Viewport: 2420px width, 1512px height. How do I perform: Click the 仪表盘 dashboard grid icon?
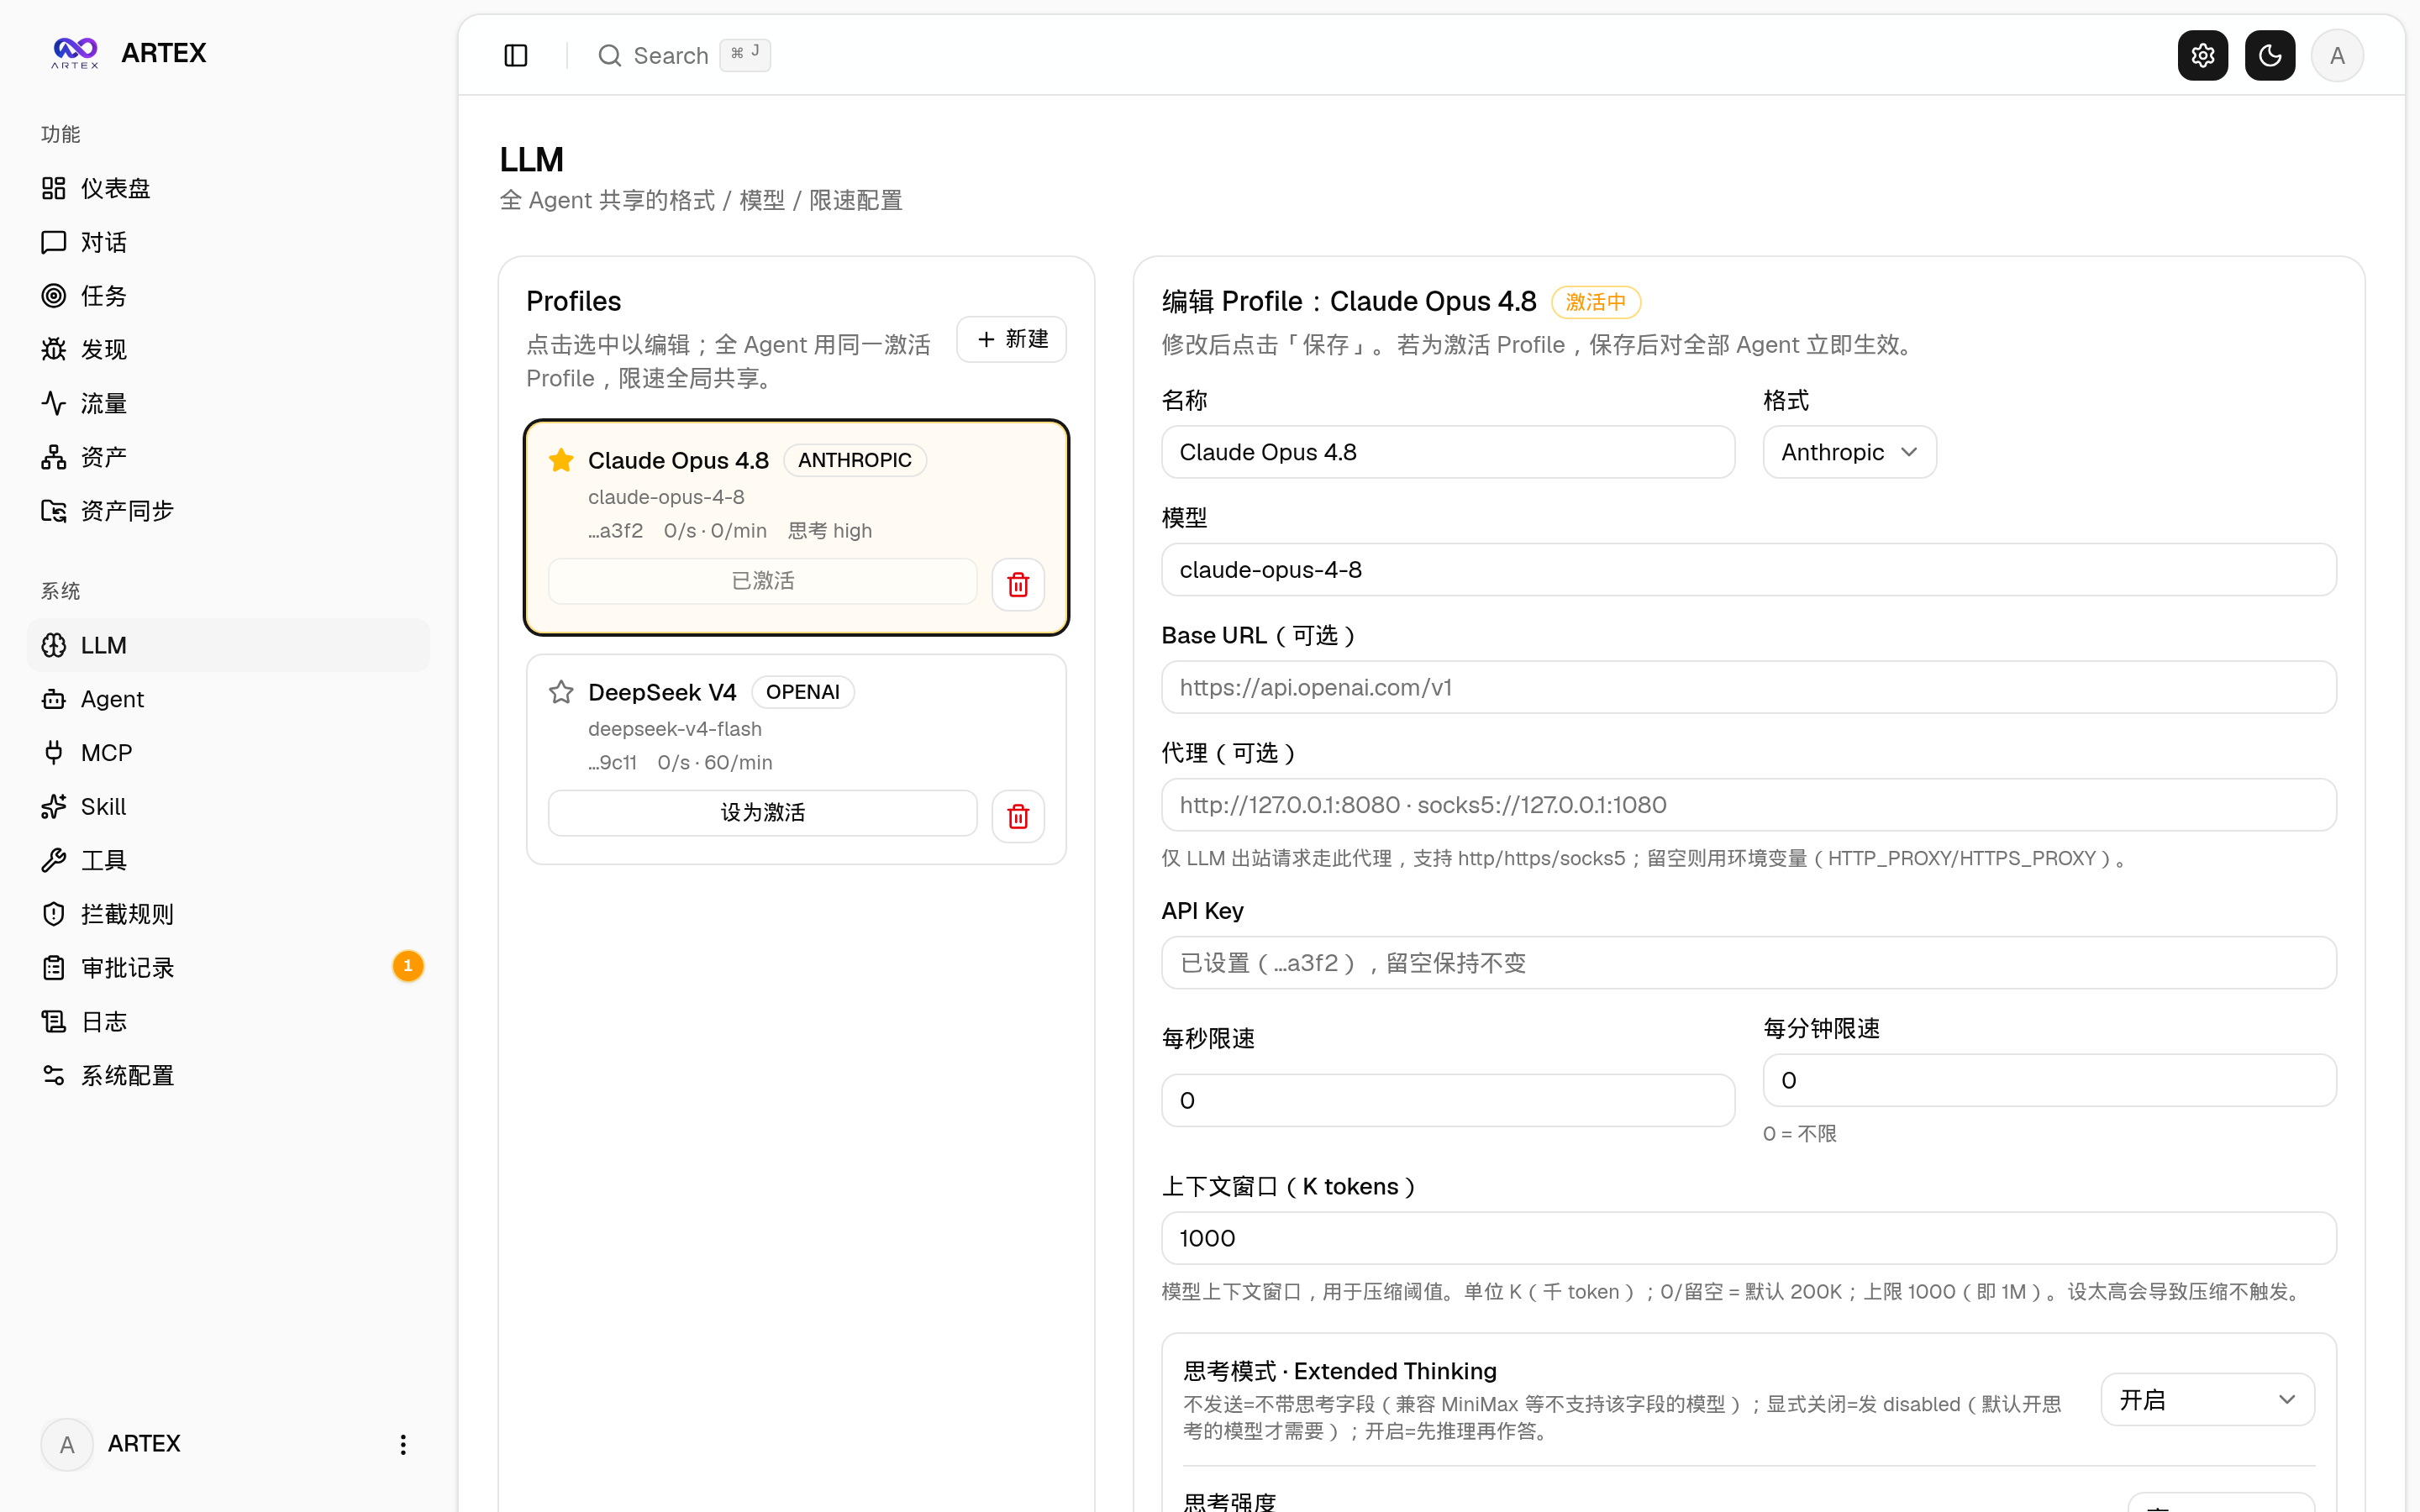(x=54, y=188)
